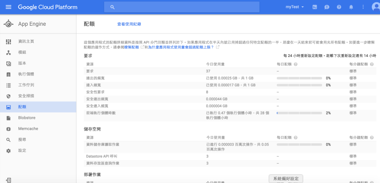Click the 安全性要求 row label
The image size is (380, 183).
pyautogui.click(x=95, y=92)
